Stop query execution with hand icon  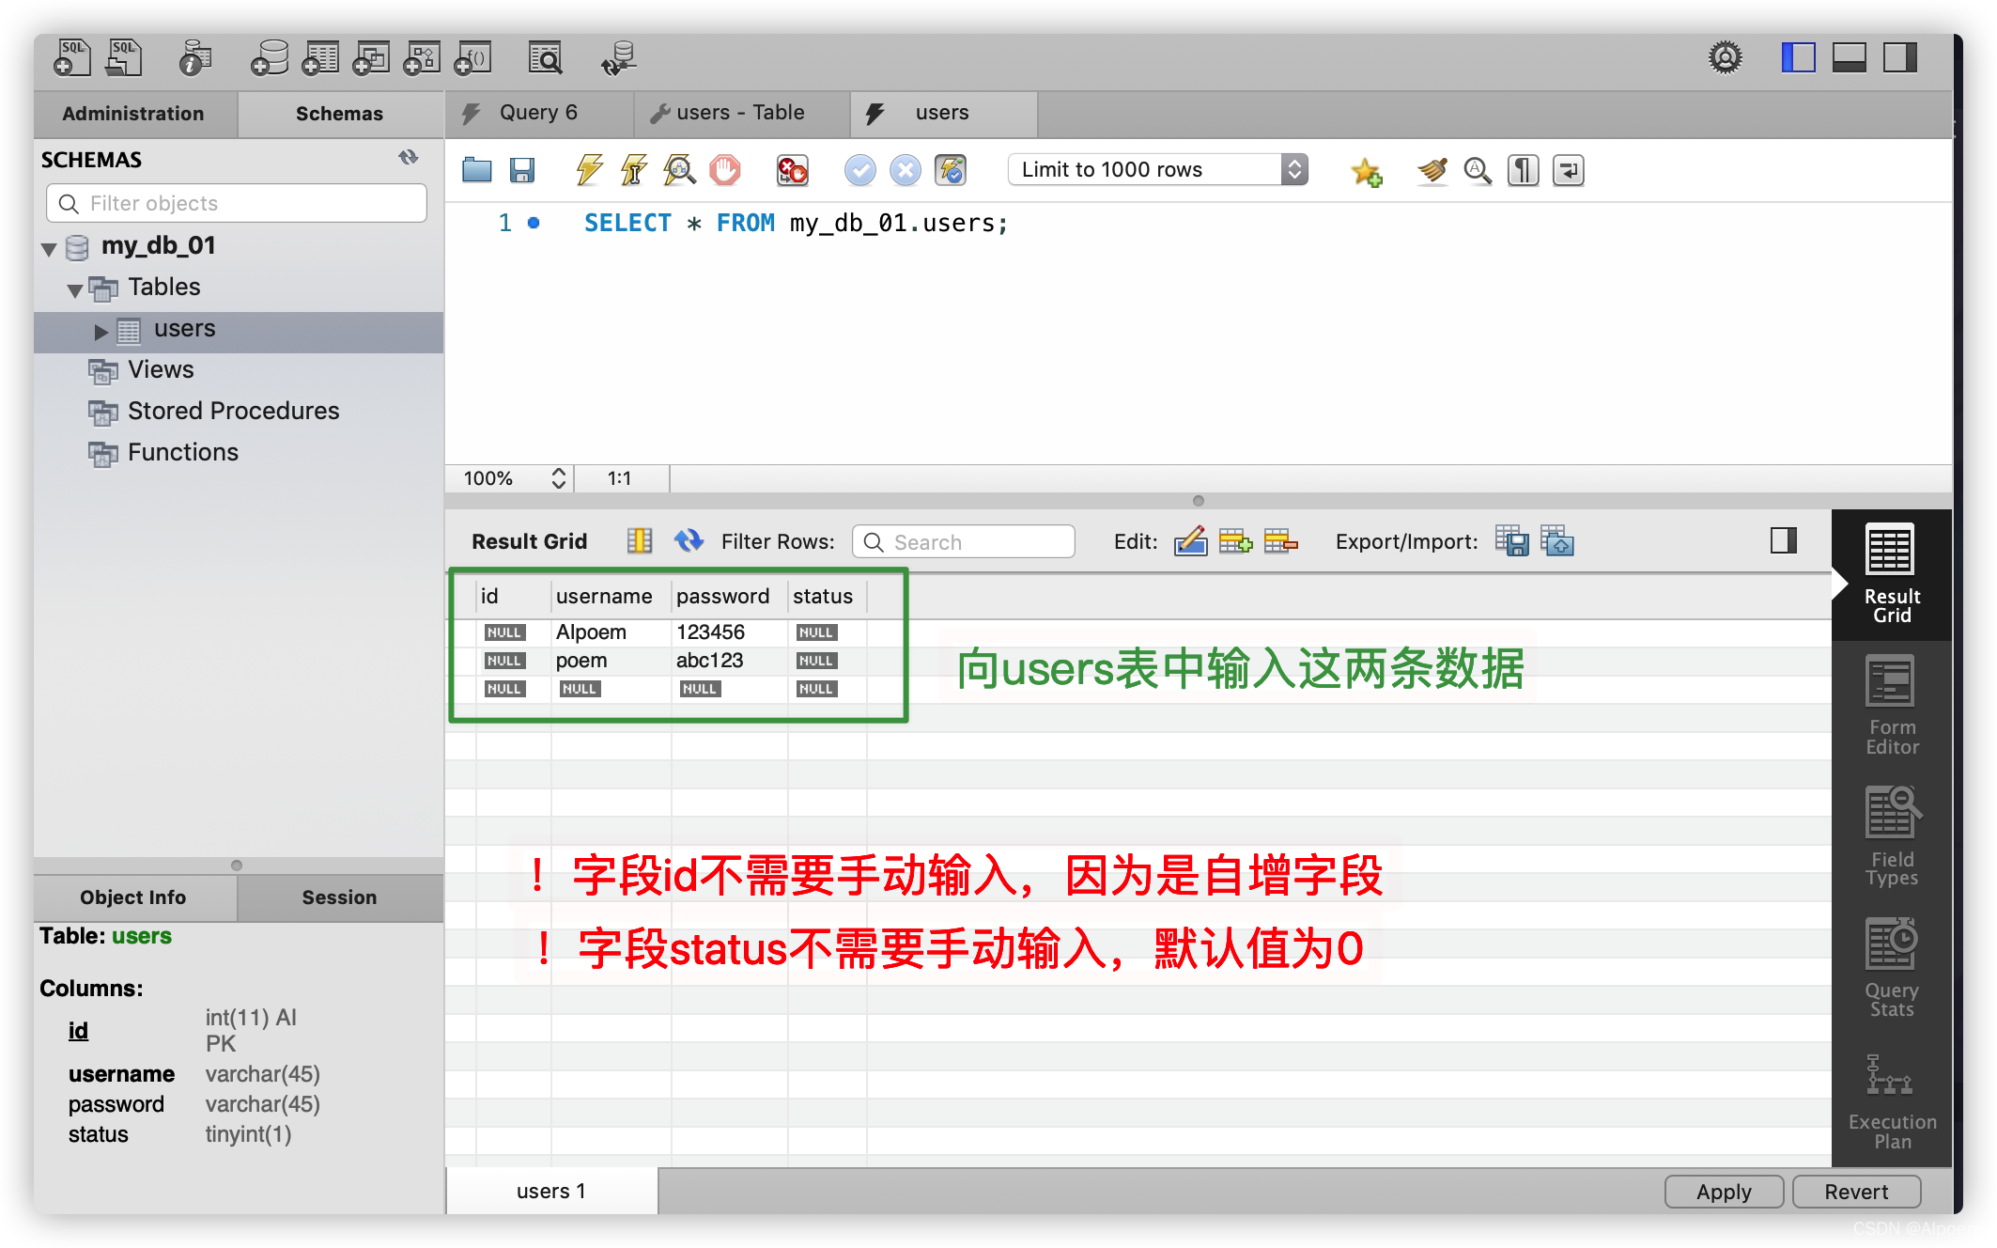[724, 170]
